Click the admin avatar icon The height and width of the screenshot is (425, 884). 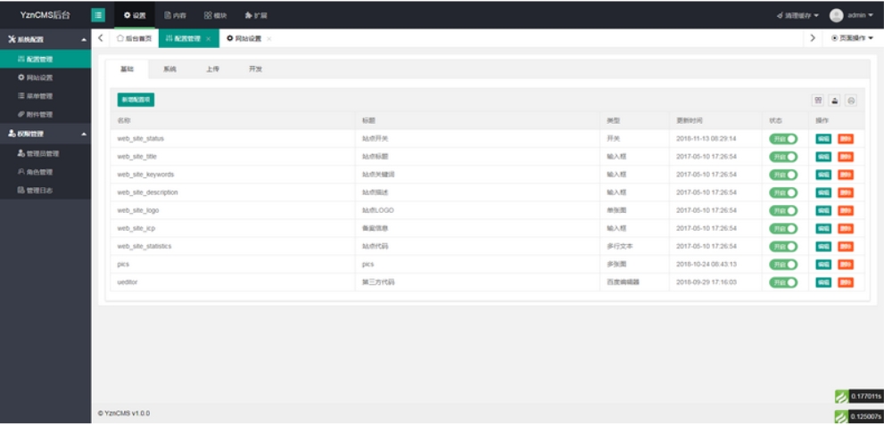836,15
